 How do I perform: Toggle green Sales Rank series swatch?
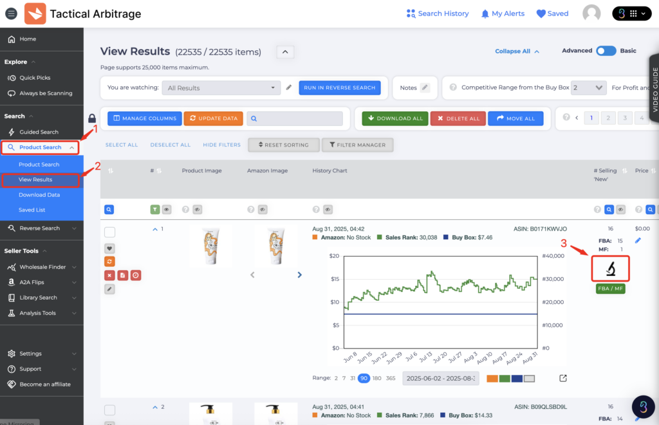505,379
